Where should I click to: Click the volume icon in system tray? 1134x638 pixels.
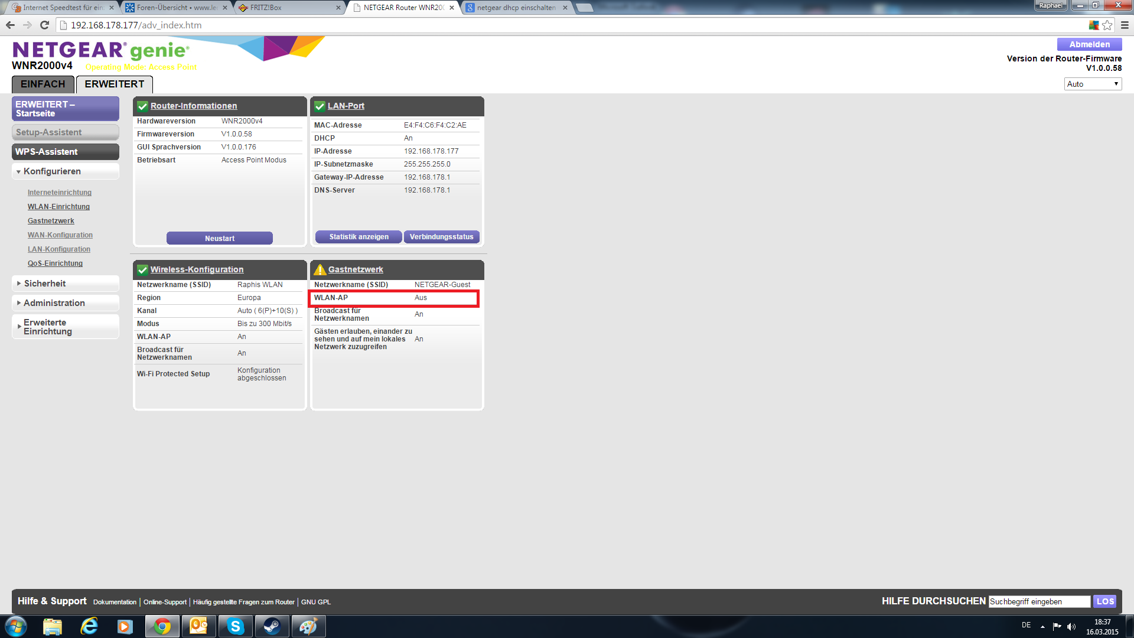pyautogui.click(x=1071, y=627)
